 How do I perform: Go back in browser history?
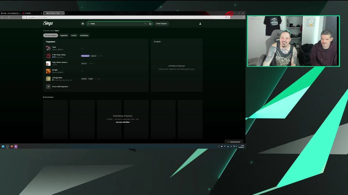pyautogui.click(x=2, y=17)
